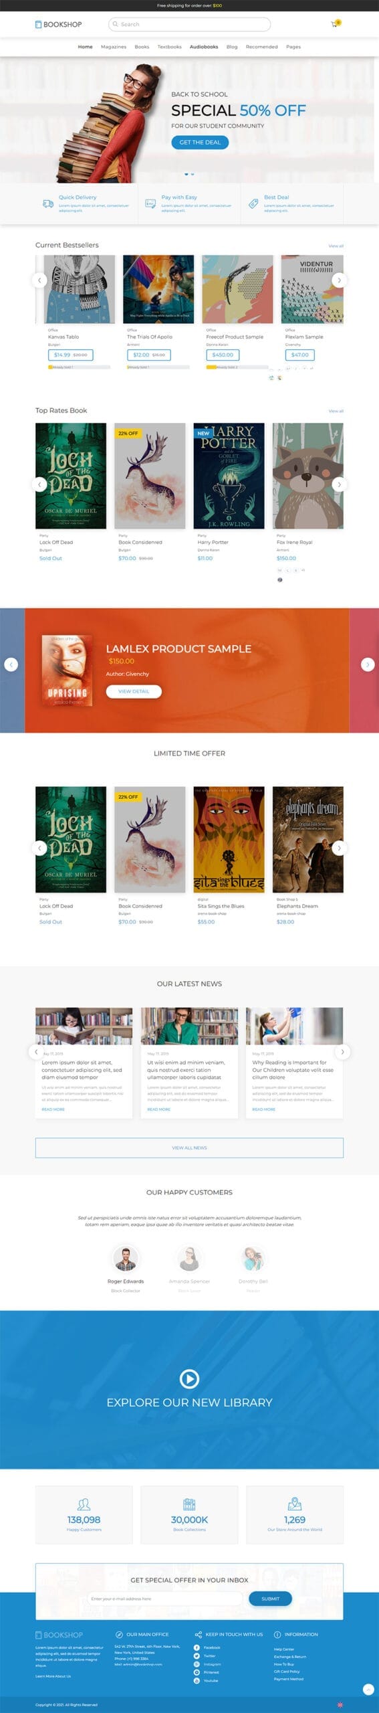Image resolution: width=379 pixels, height=1713 pixels.
Task: Show next Lamlex product banner slide
Action: 368,664
